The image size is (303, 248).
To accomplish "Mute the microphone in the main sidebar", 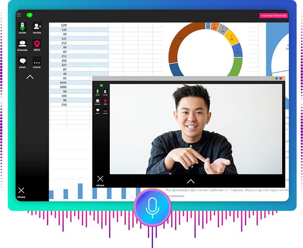I will (x=22, y=27).
